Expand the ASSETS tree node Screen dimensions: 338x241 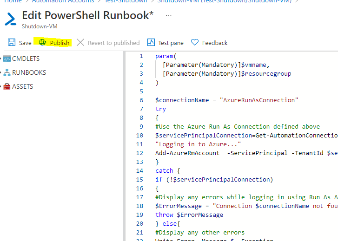[0, 86]
